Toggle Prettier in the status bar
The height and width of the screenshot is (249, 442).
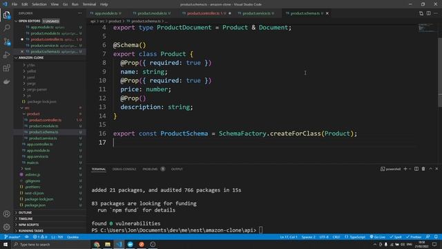coord(414,237)
